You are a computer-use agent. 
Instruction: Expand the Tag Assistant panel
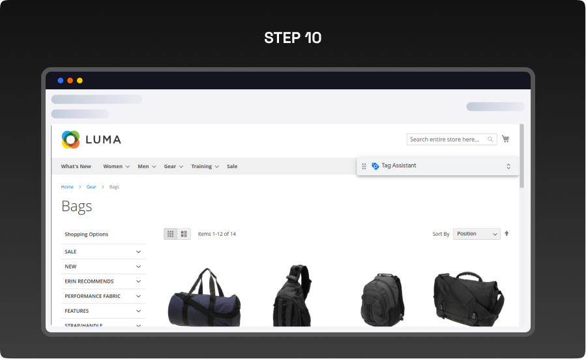(508, 166)
